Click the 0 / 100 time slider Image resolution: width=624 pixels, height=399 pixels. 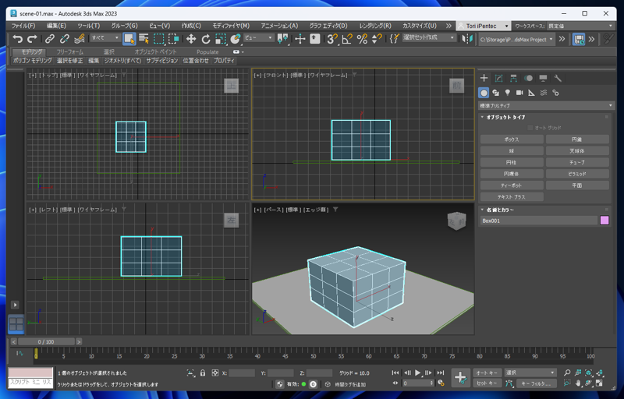[46, 342]
